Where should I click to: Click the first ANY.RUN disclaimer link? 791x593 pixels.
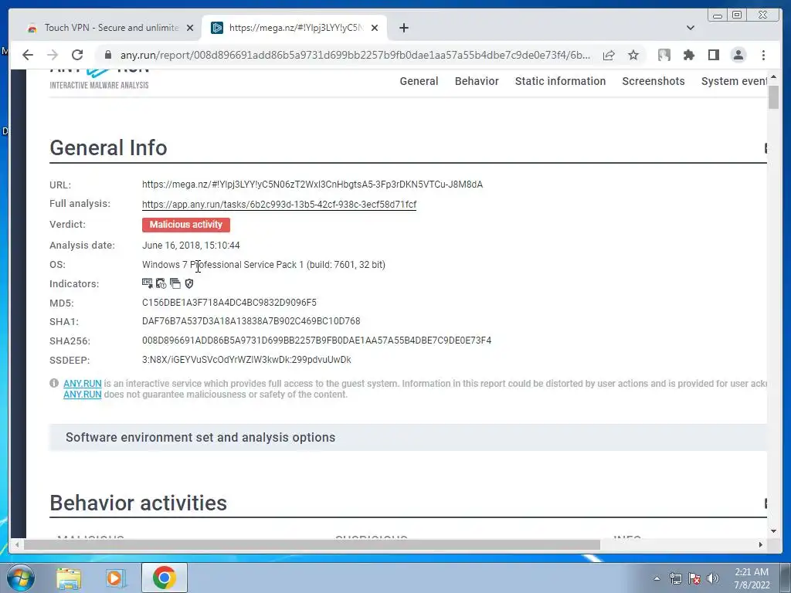[x=82, y=384]
